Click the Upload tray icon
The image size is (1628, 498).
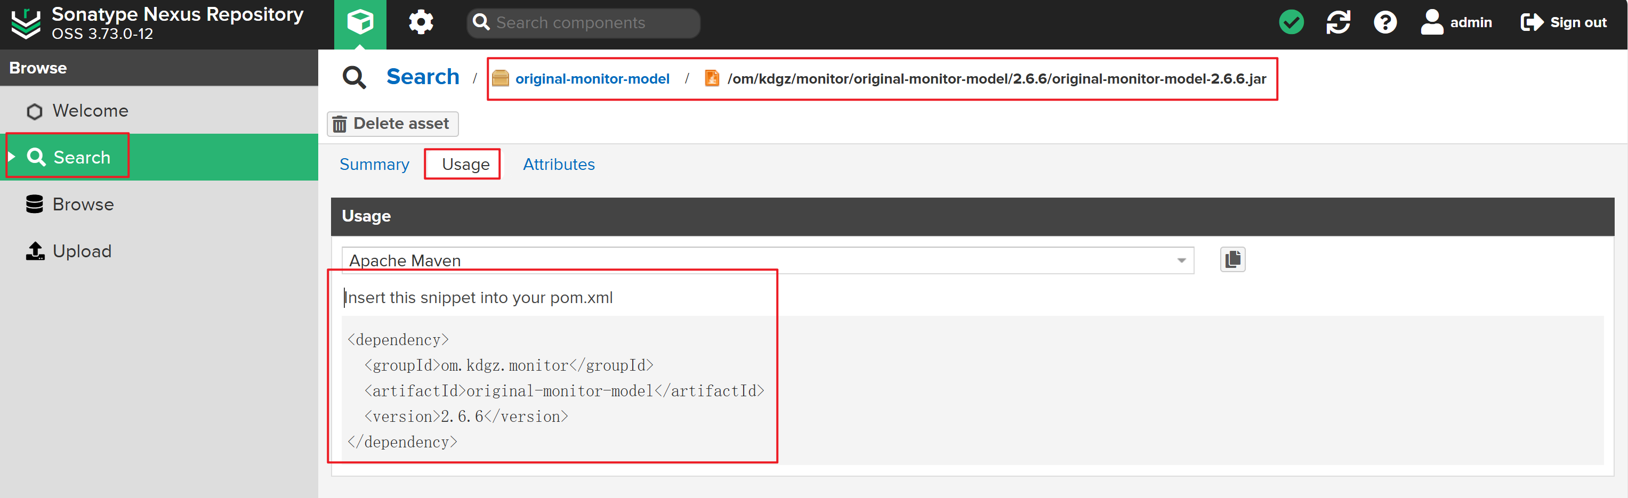point(35,250)
